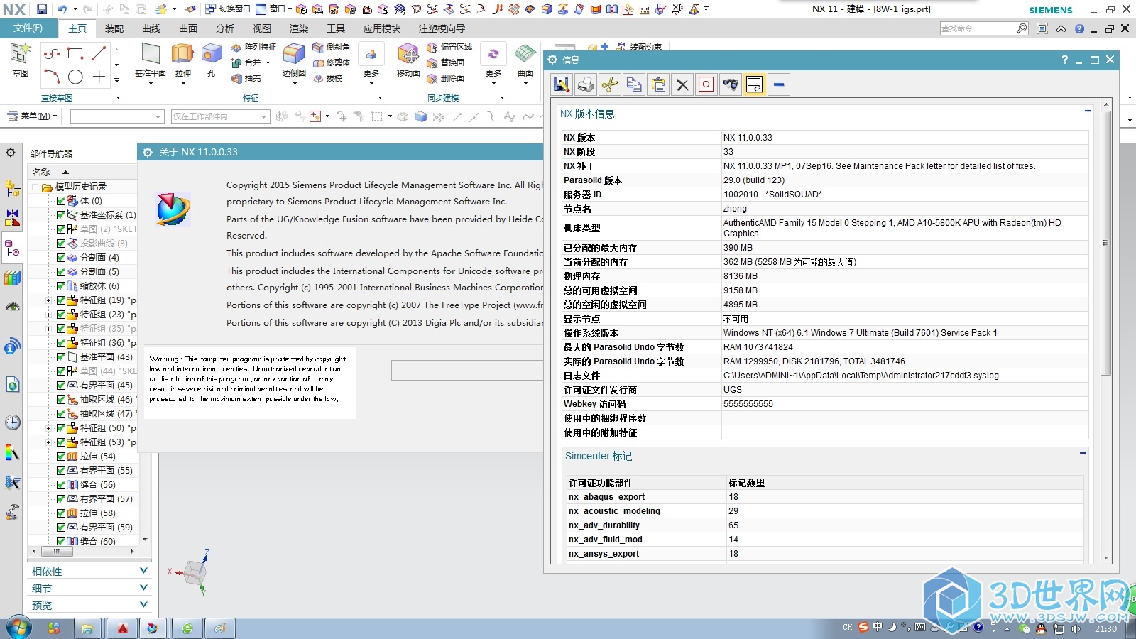
Task: Click the Windows Start button
Action: [x=19, y=628]
